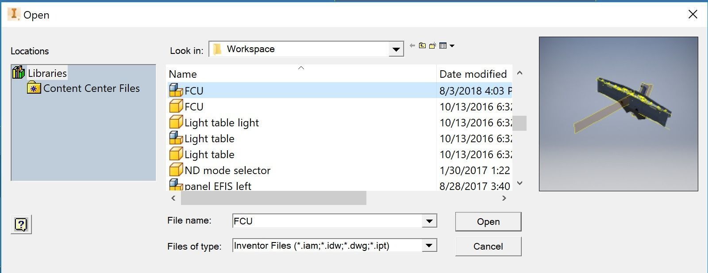The width and height of the screenshot is (708, 273).
Task: Select the Light table light part file
Action: tap(221, 123)
